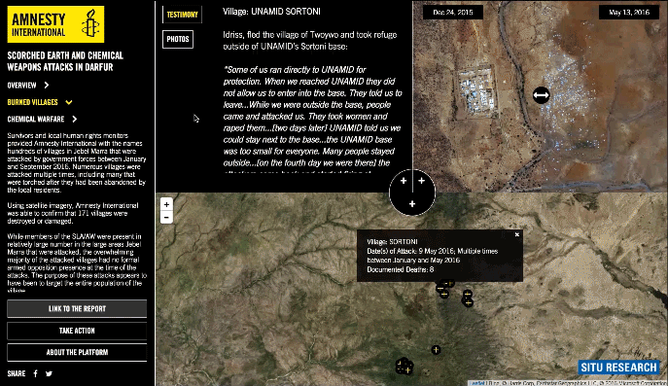The height and width of the screenshot is (386, 668).
Task: Zoom out on the map
Action: (166, 217)
